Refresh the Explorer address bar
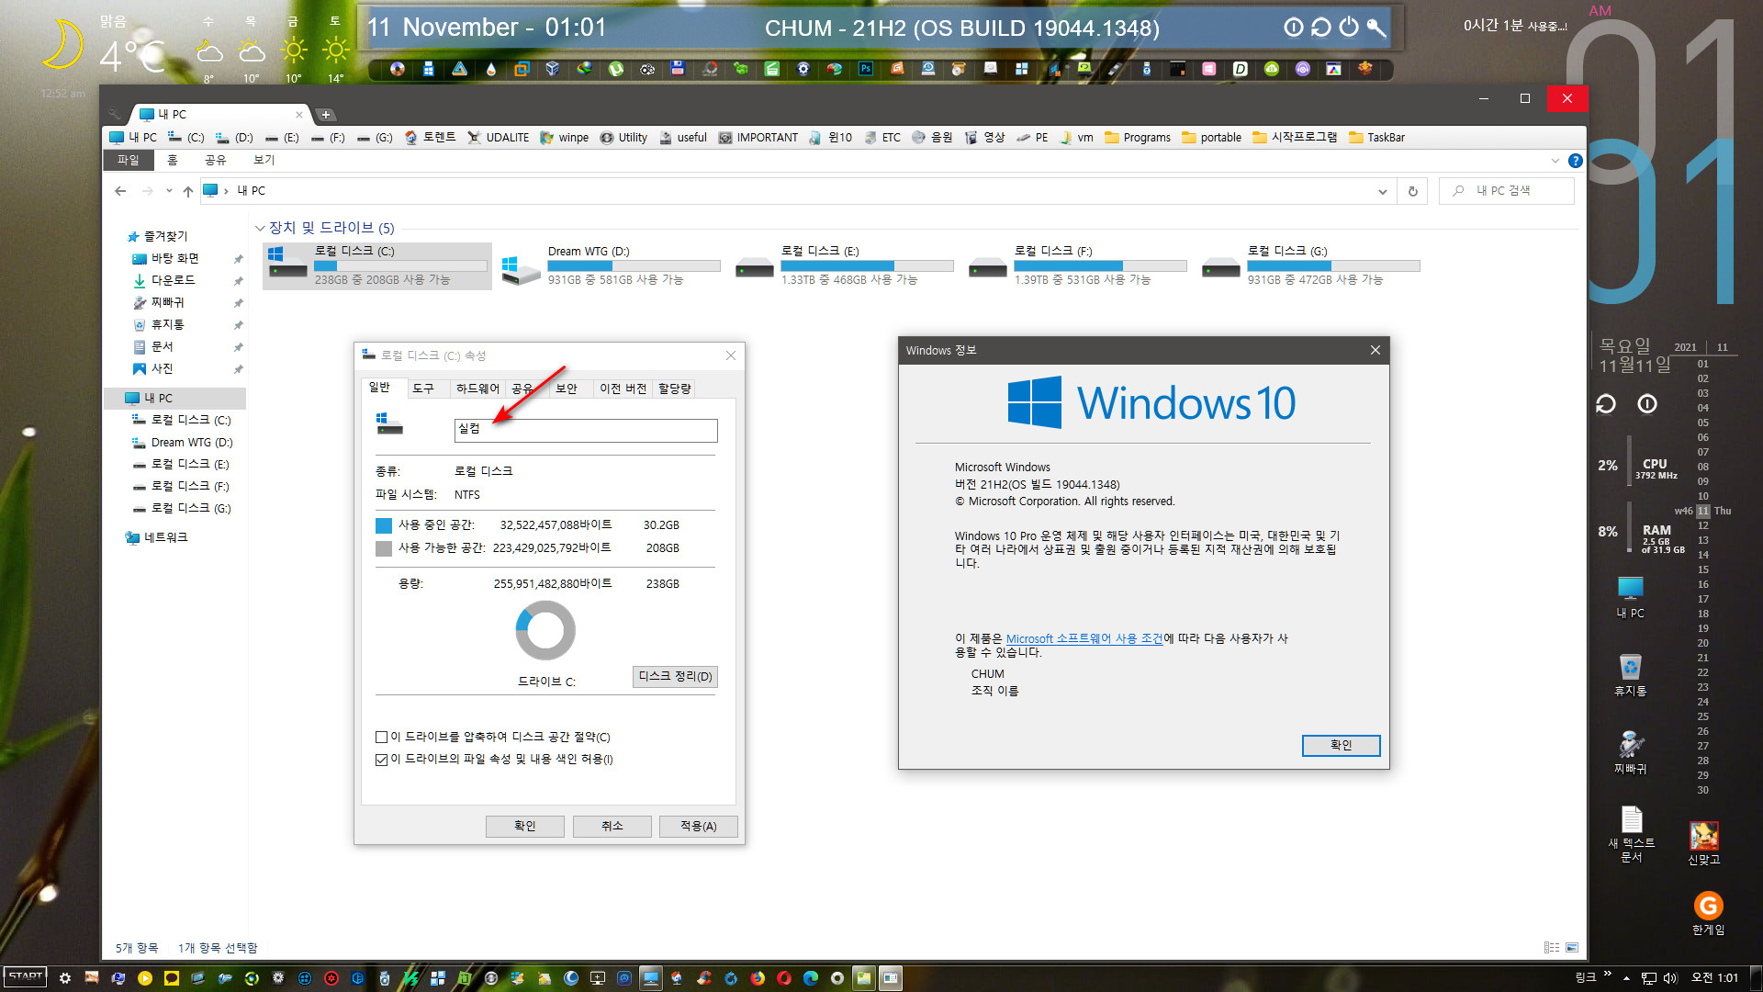Screen dimensions: 1763x992 (x=1412, y=191)
